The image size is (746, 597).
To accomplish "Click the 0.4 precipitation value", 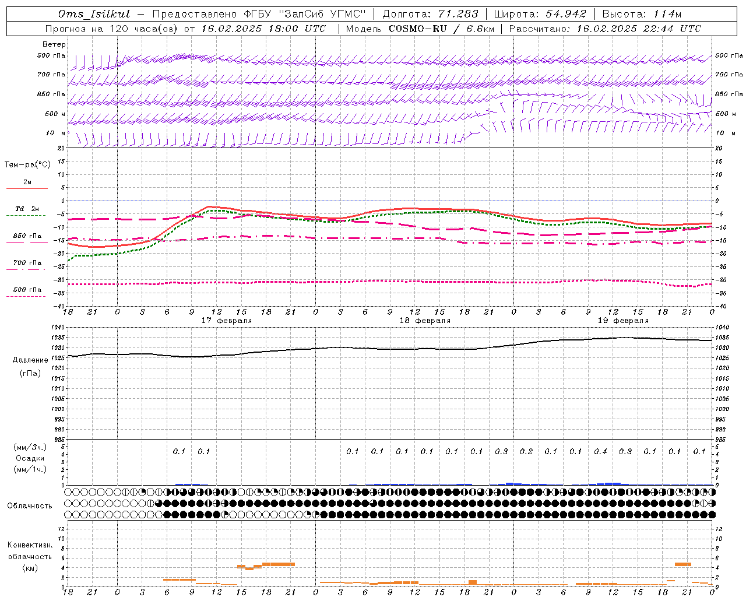I will tap(600, 451).
